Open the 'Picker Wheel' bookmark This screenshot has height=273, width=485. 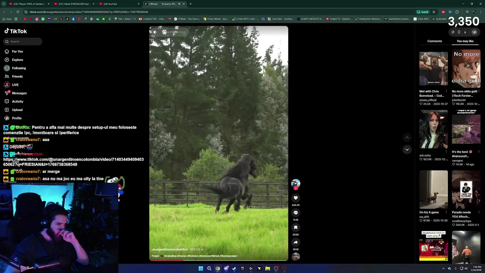(216, 19)
